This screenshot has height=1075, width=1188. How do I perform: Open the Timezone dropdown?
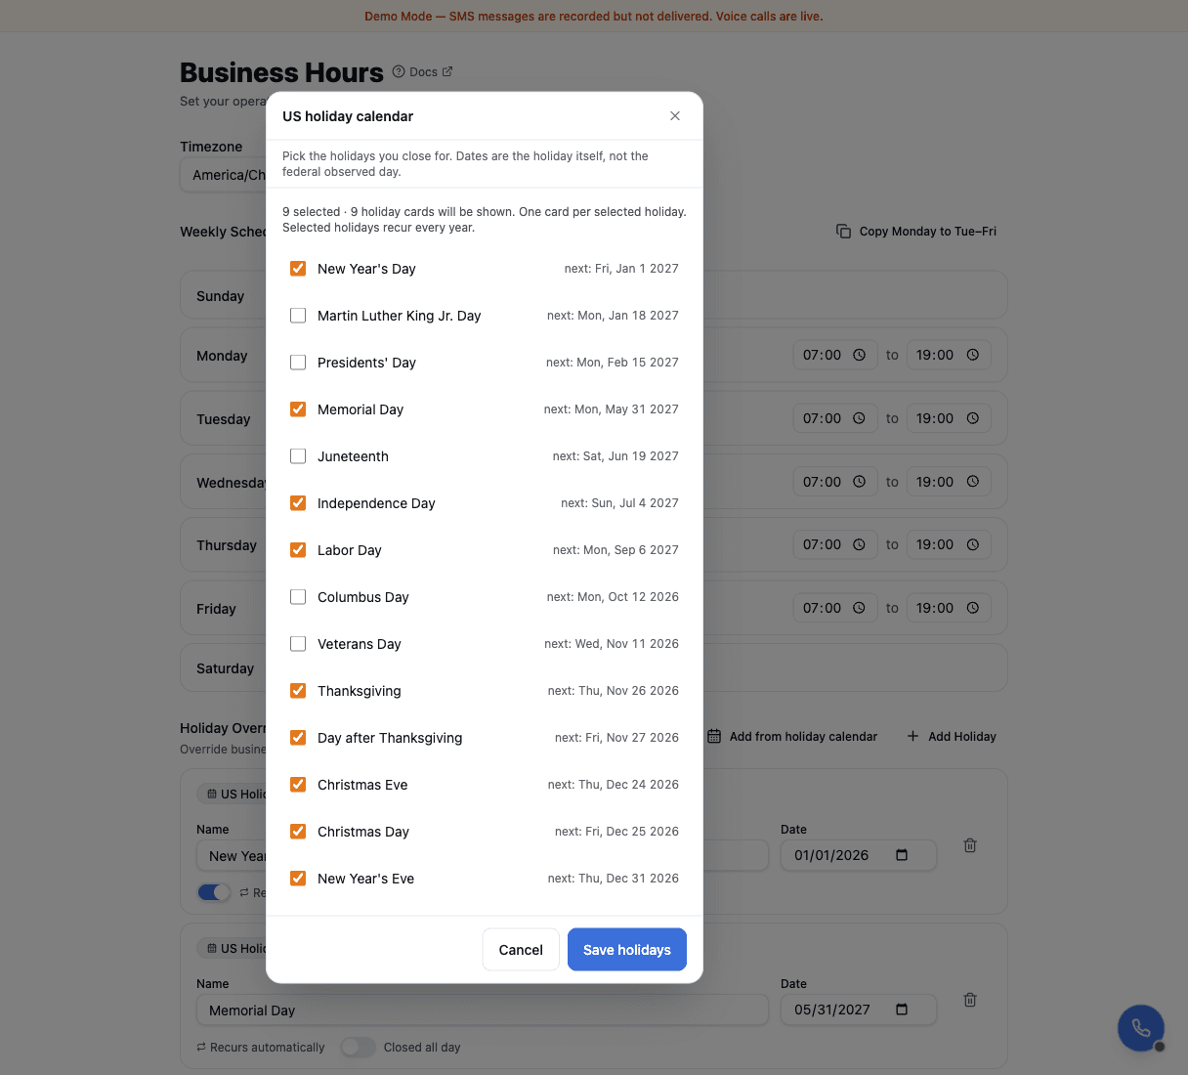tap(224, 175)
